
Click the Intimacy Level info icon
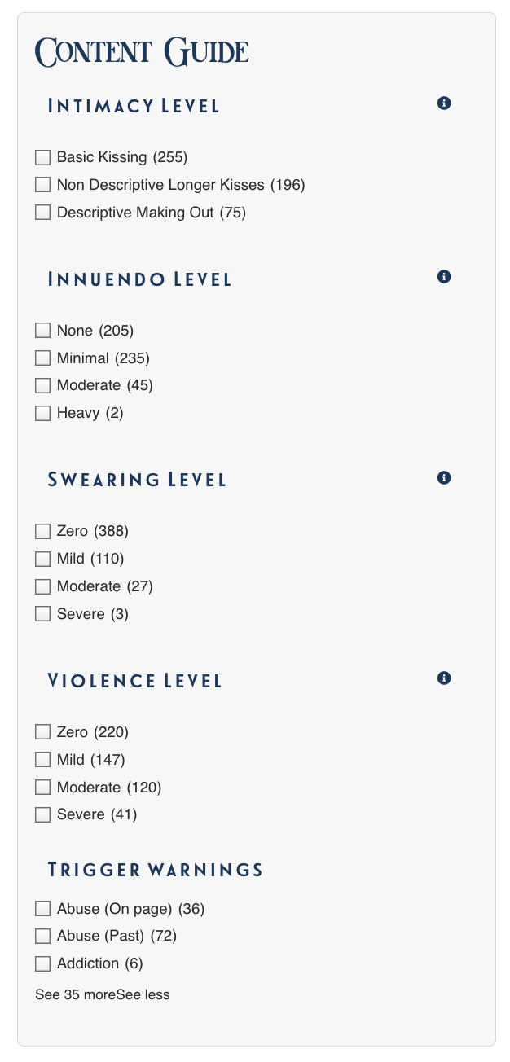(444, 103)
